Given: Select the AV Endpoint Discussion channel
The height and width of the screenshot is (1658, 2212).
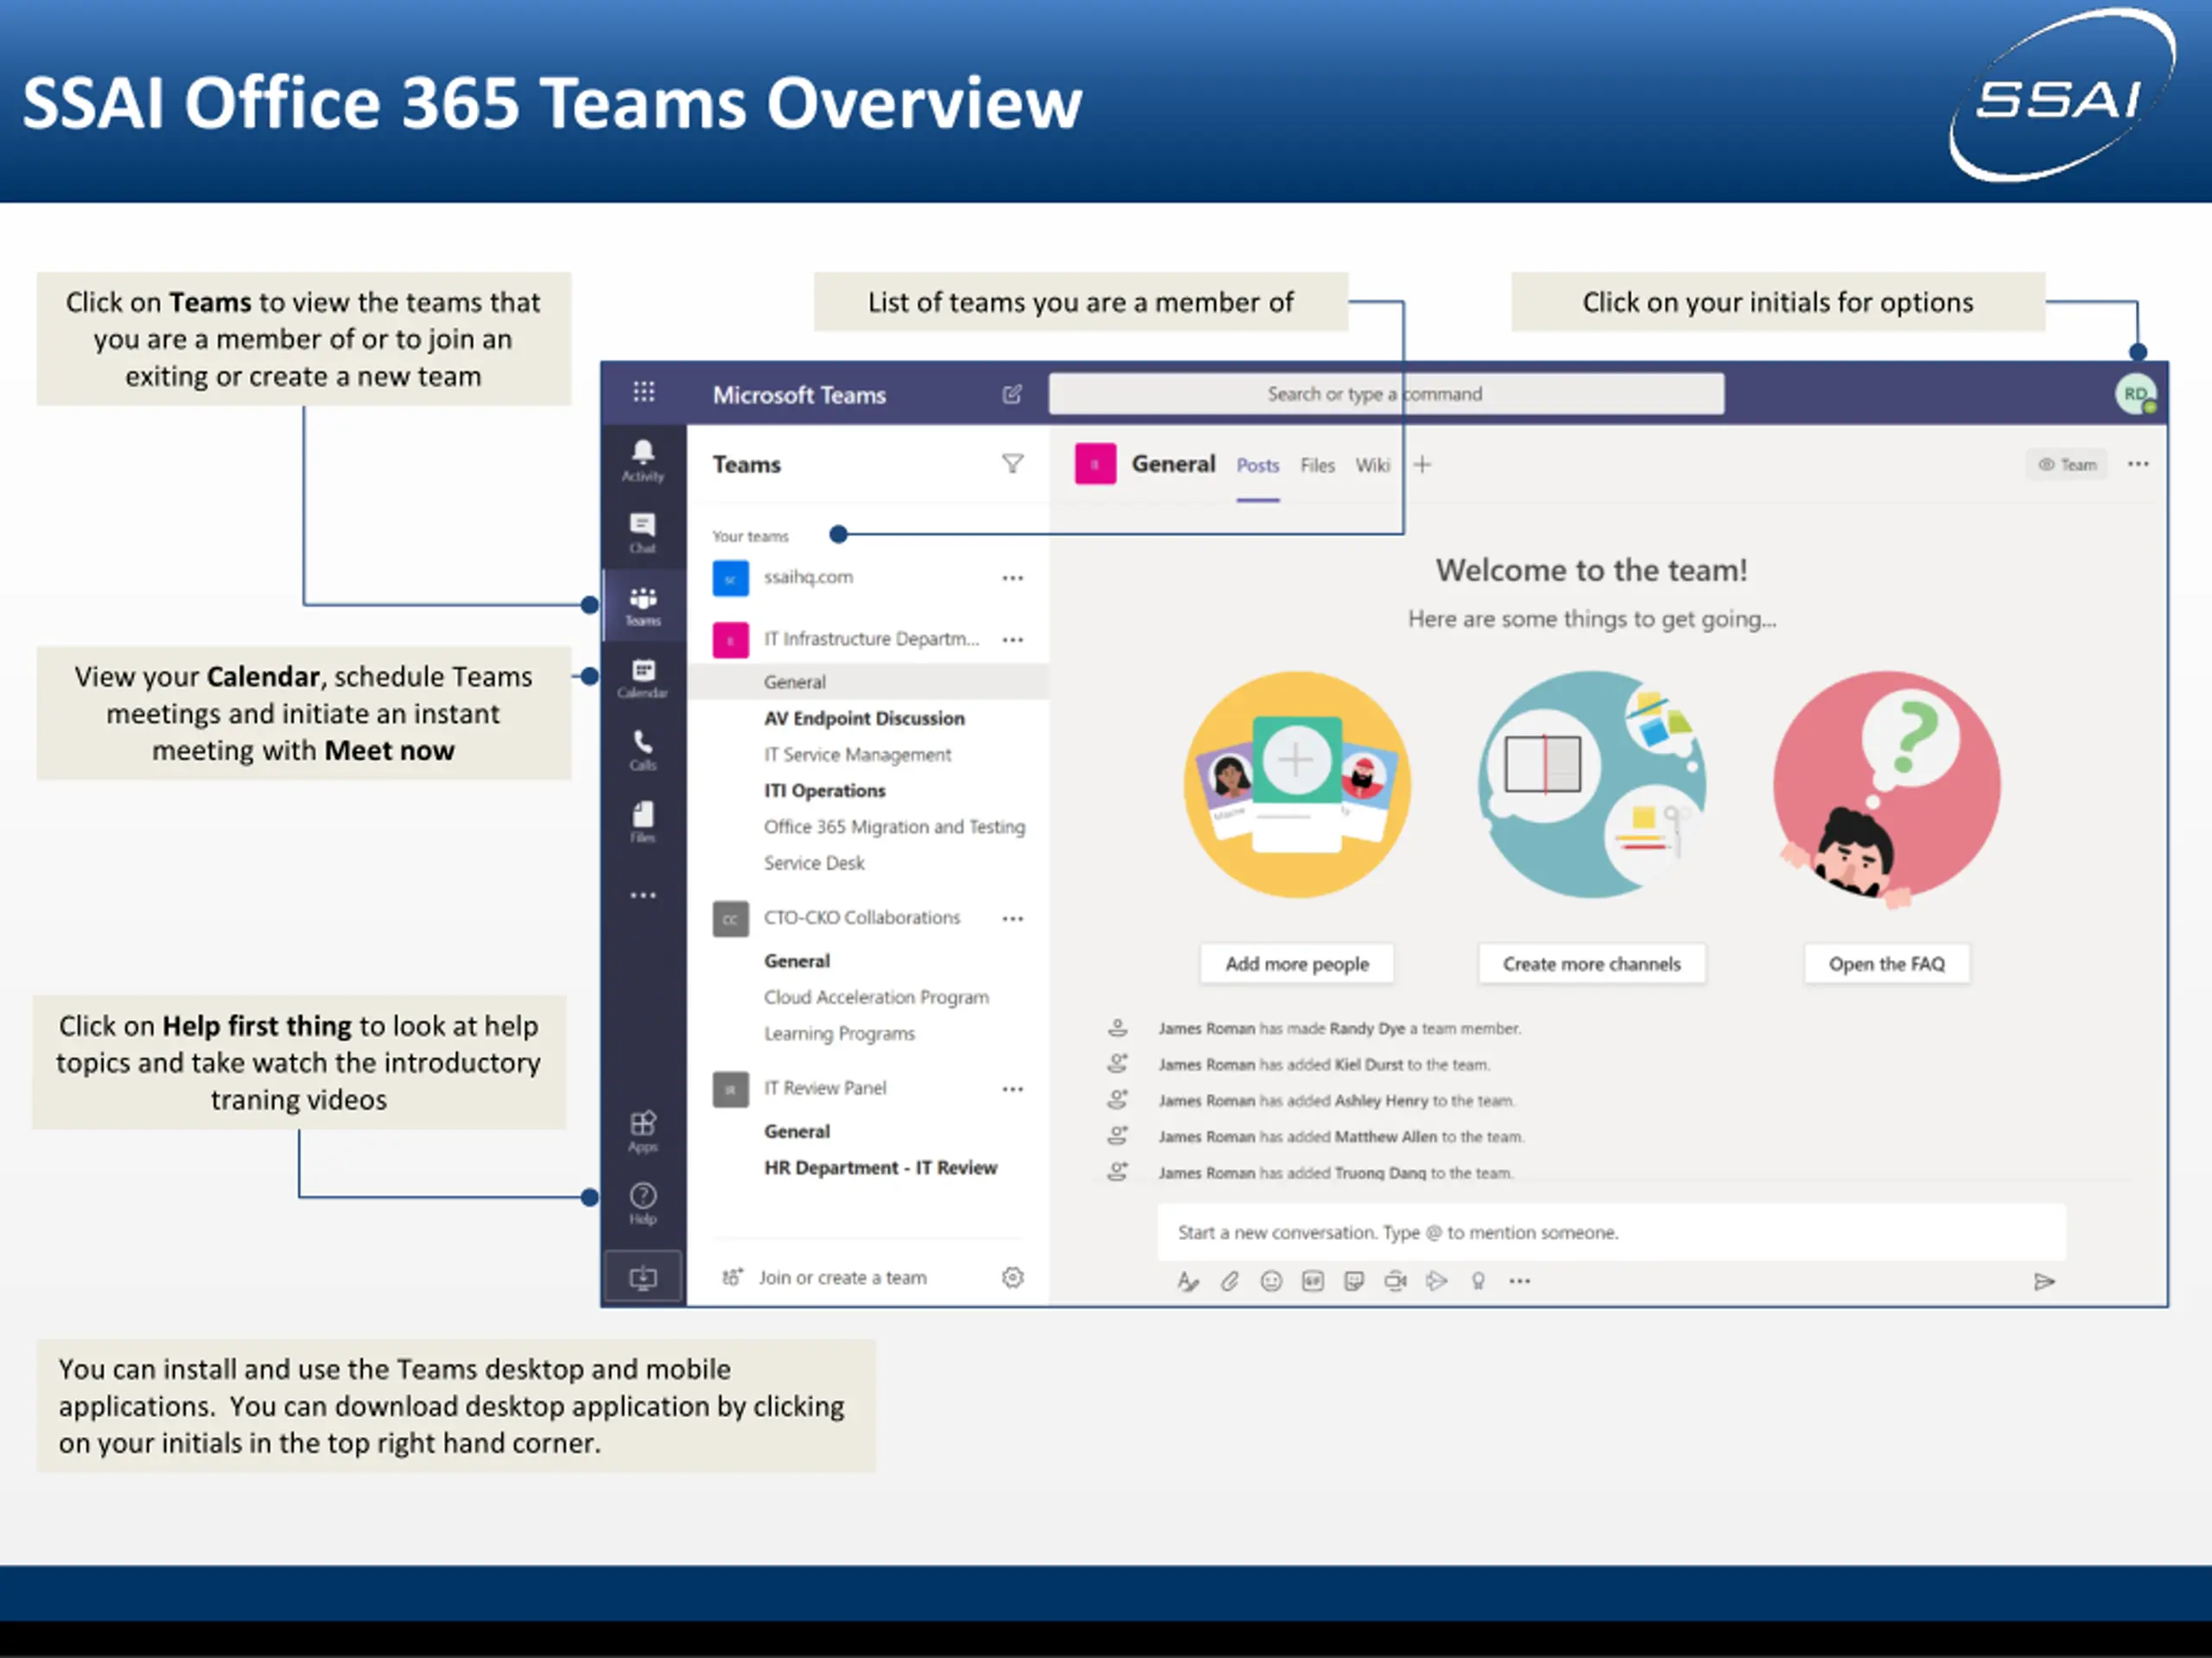Looking at the screenshot, I should (x=864, y=718).
